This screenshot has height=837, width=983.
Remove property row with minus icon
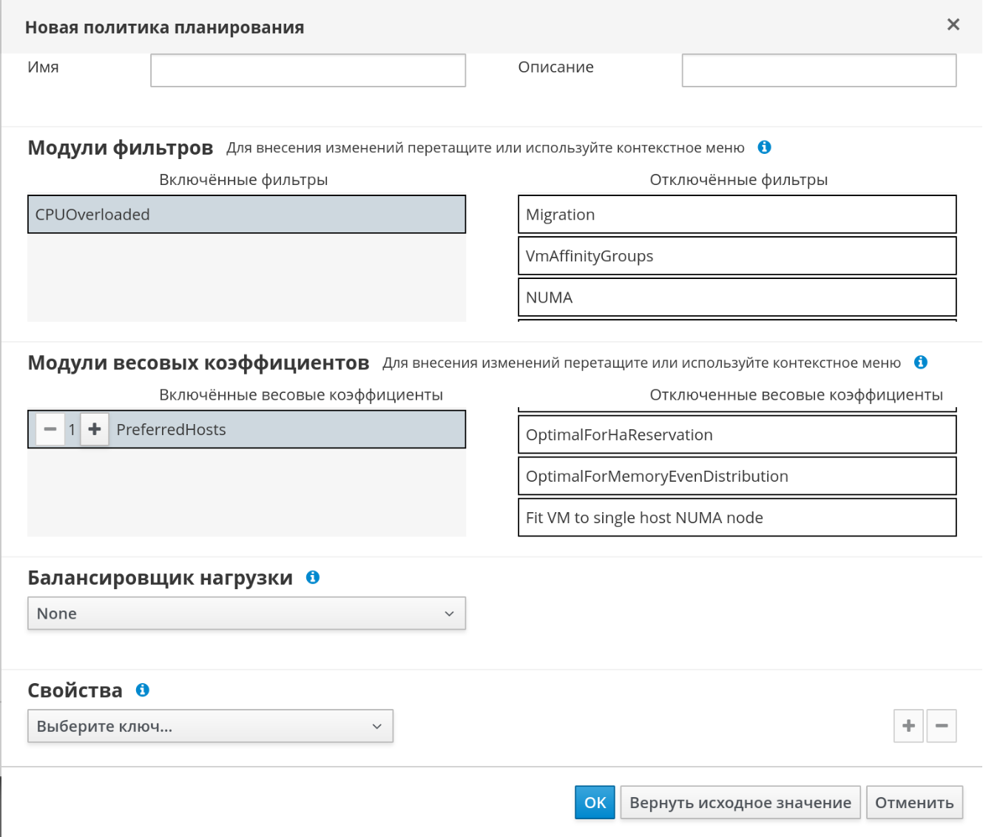942,726
